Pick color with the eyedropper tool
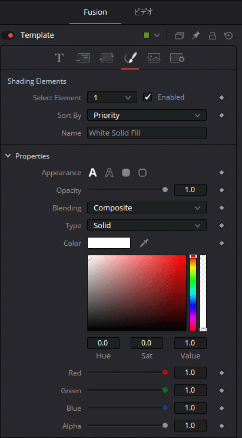 (144, 243)
